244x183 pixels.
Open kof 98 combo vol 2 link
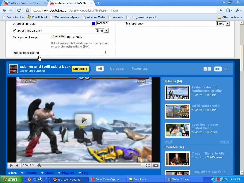206,106
